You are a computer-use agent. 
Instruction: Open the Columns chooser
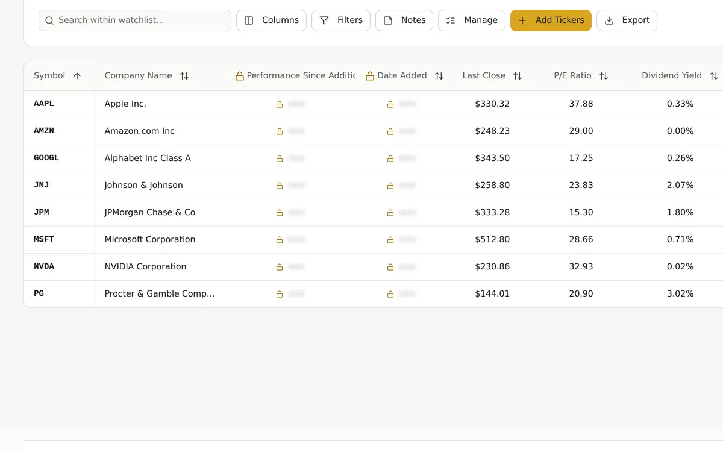[271, 20]
